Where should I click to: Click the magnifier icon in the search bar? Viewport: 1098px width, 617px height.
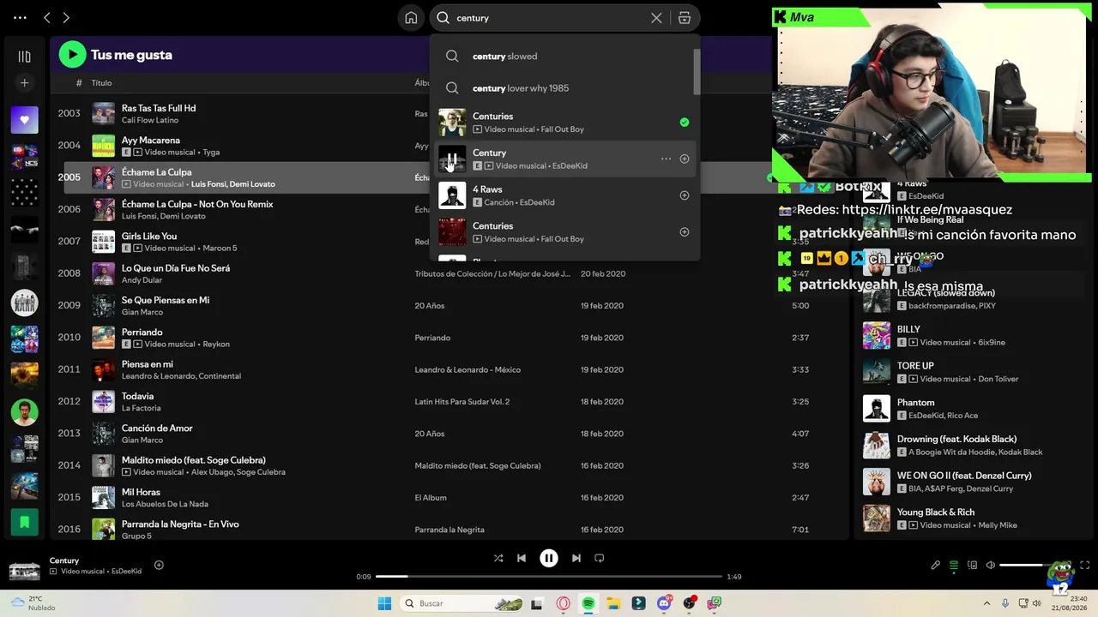[x=443, y=18]
